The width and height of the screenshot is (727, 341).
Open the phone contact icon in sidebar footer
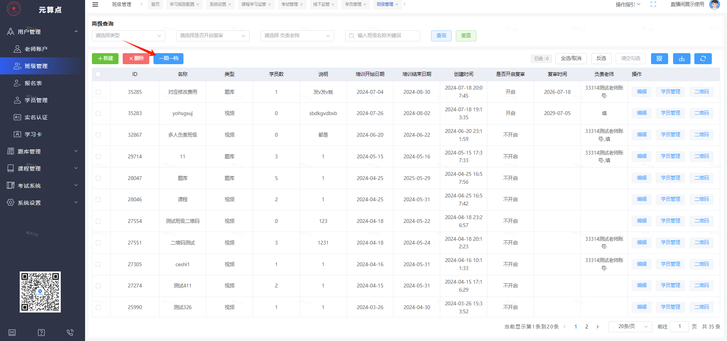[70, 333]
